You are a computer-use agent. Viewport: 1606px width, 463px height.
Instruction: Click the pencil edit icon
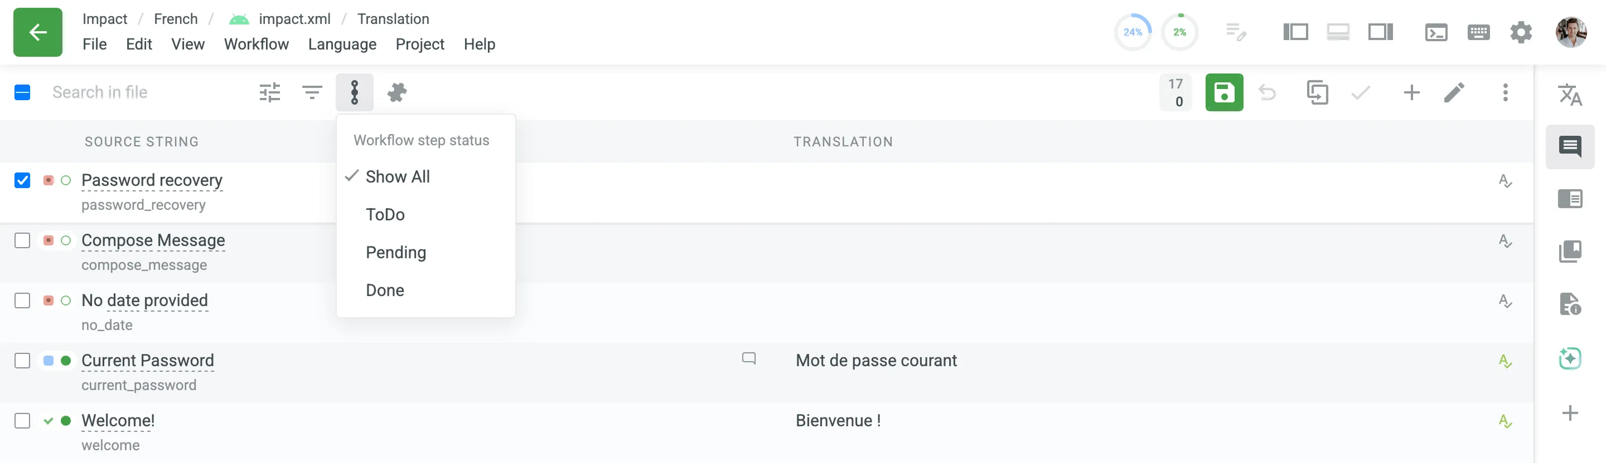(1453, 93)
